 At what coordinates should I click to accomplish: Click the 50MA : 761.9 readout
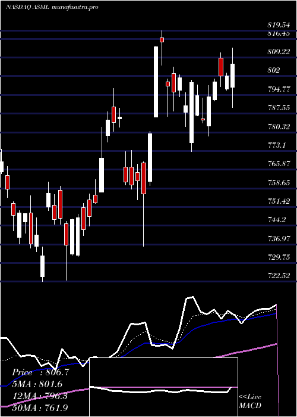[x=40, y=407]
